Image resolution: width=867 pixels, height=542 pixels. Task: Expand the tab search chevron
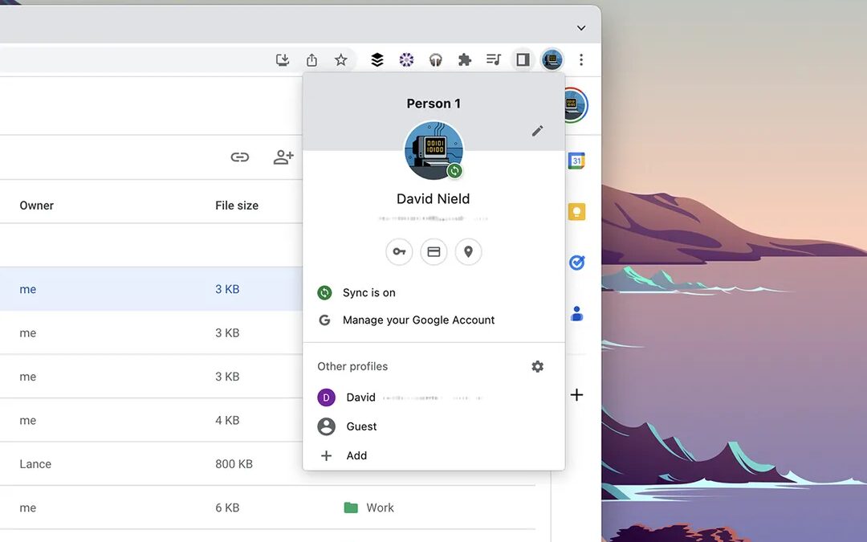581,27
